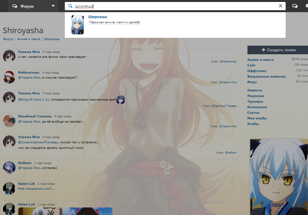Click Форум in the breadcrumb
308x215 pixels.
8,39
